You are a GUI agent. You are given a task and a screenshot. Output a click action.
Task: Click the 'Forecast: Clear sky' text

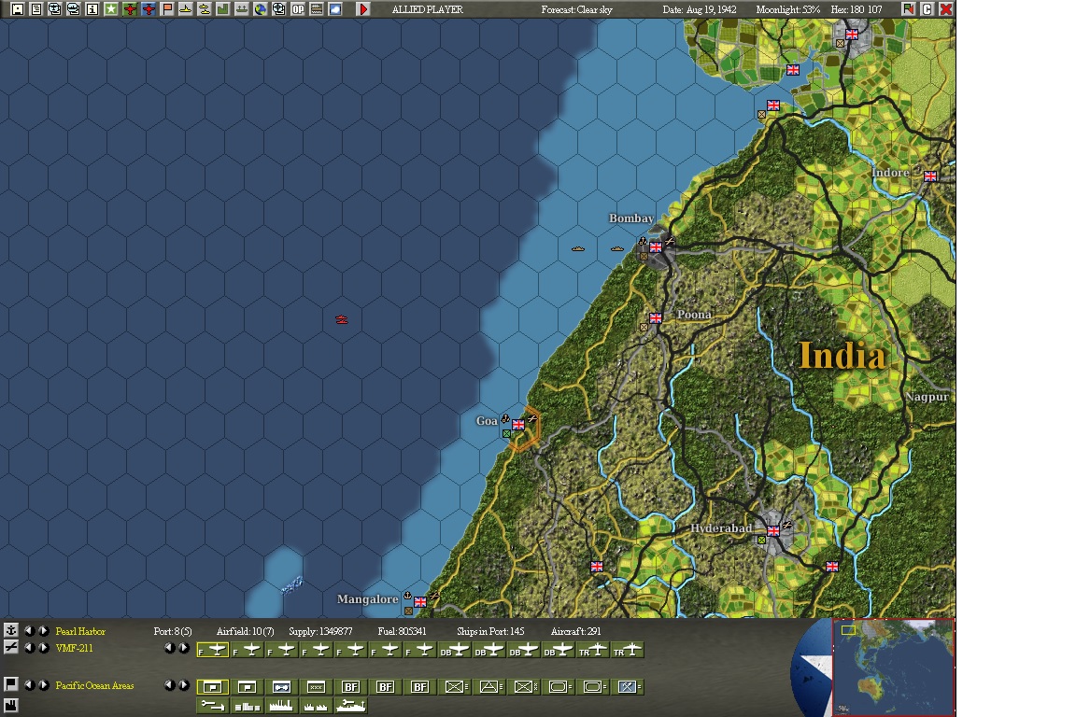pyautogui.click(x=576, y=9)
